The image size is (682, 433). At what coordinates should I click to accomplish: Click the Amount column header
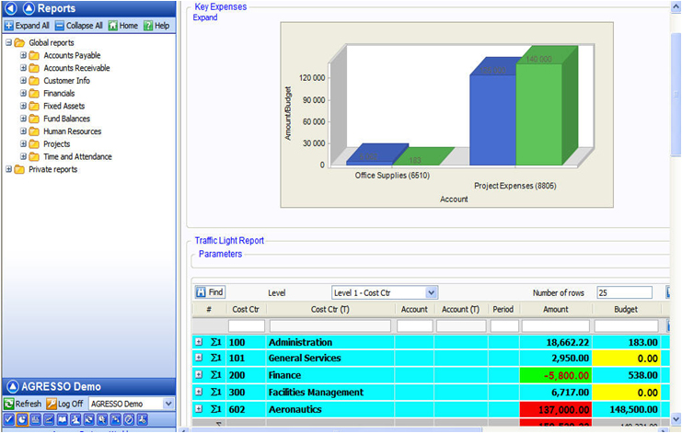[x=555, y=309]
